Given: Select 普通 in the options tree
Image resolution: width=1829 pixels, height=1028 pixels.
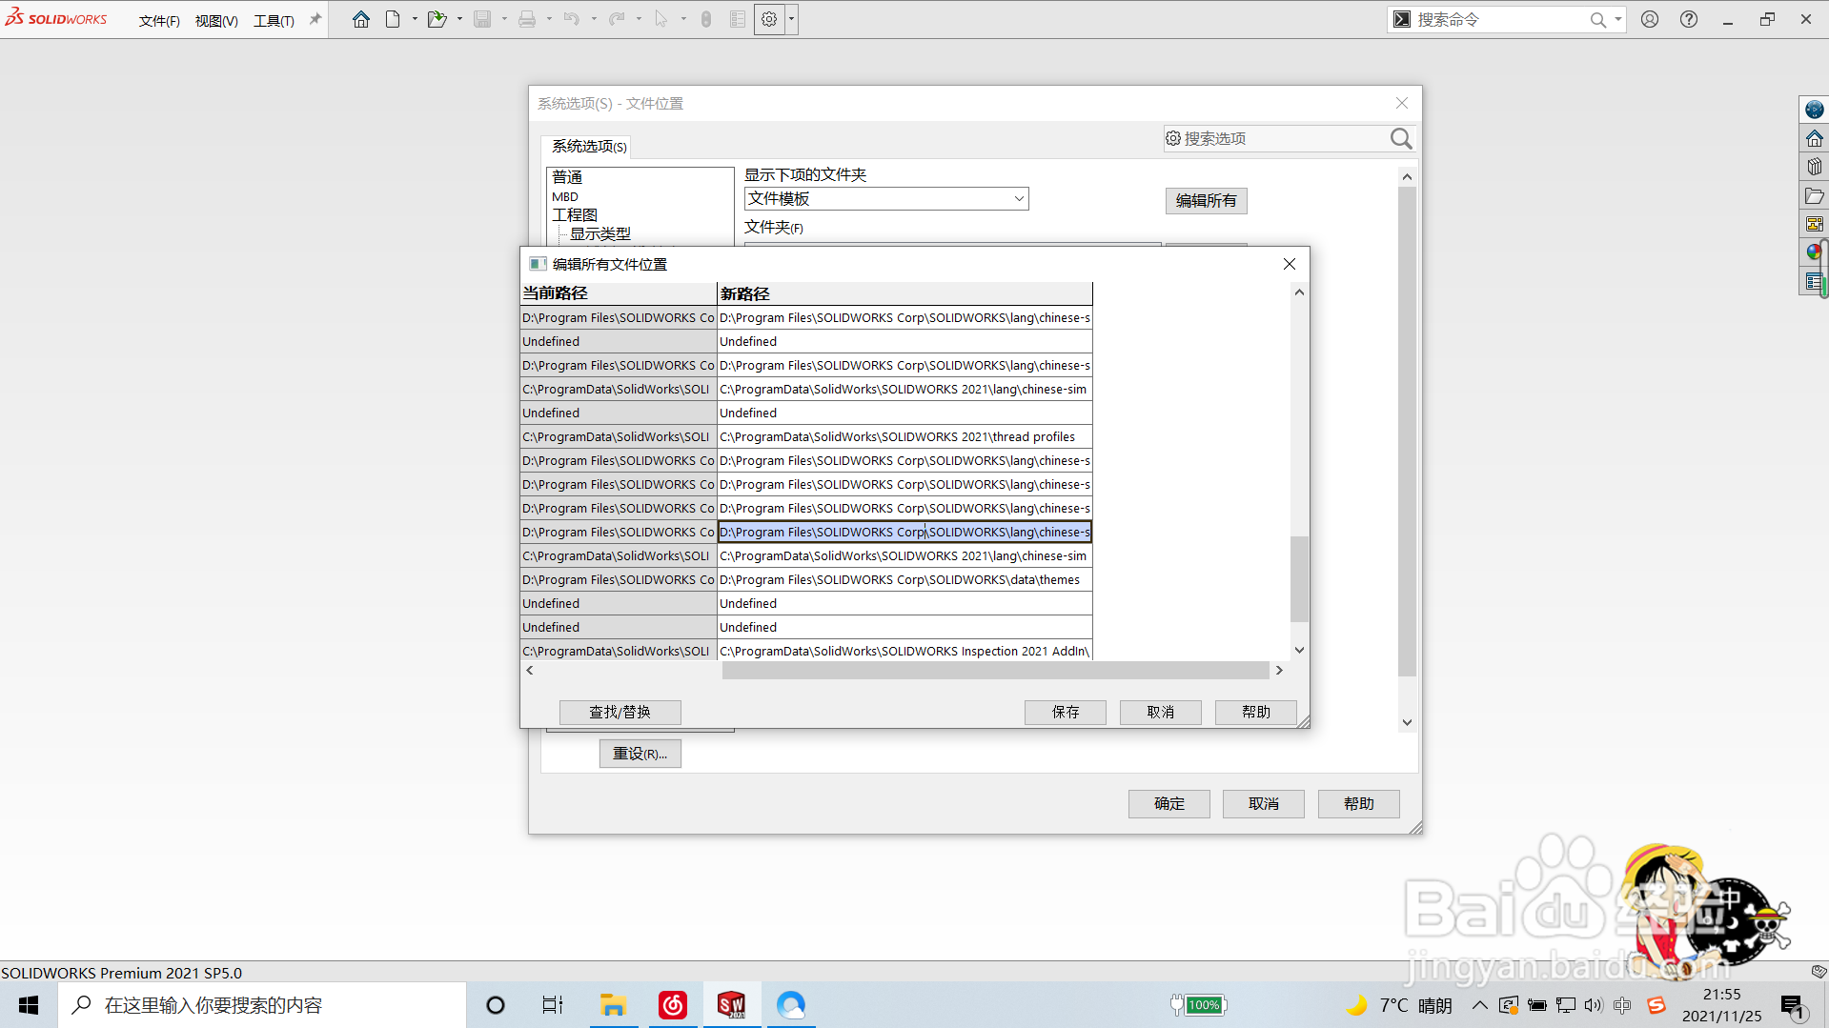Looking at the screenshot, I should click(567, 177).
